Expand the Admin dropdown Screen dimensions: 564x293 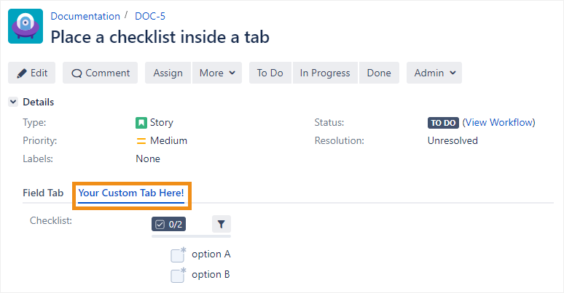(434, 73)
